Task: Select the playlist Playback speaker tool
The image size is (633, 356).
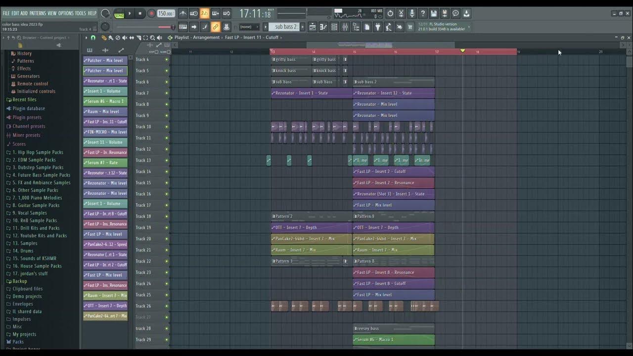Action: click(x=159, y=38)
